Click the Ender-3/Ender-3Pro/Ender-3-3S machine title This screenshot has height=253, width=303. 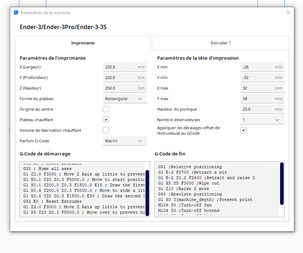coord(63,27)
